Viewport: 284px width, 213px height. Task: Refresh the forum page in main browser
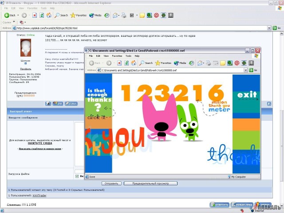(x=42, y=16)
